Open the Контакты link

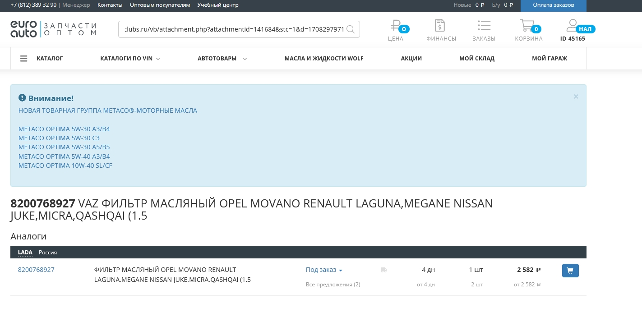(110, 5)
